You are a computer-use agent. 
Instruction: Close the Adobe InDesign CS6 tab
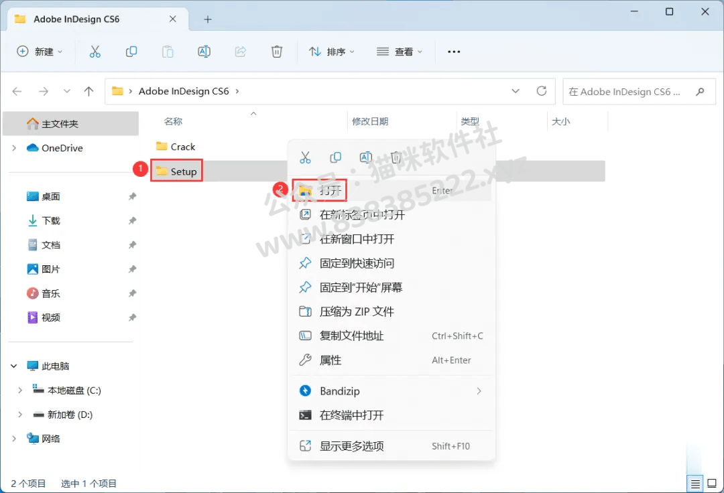pos(173,19)
